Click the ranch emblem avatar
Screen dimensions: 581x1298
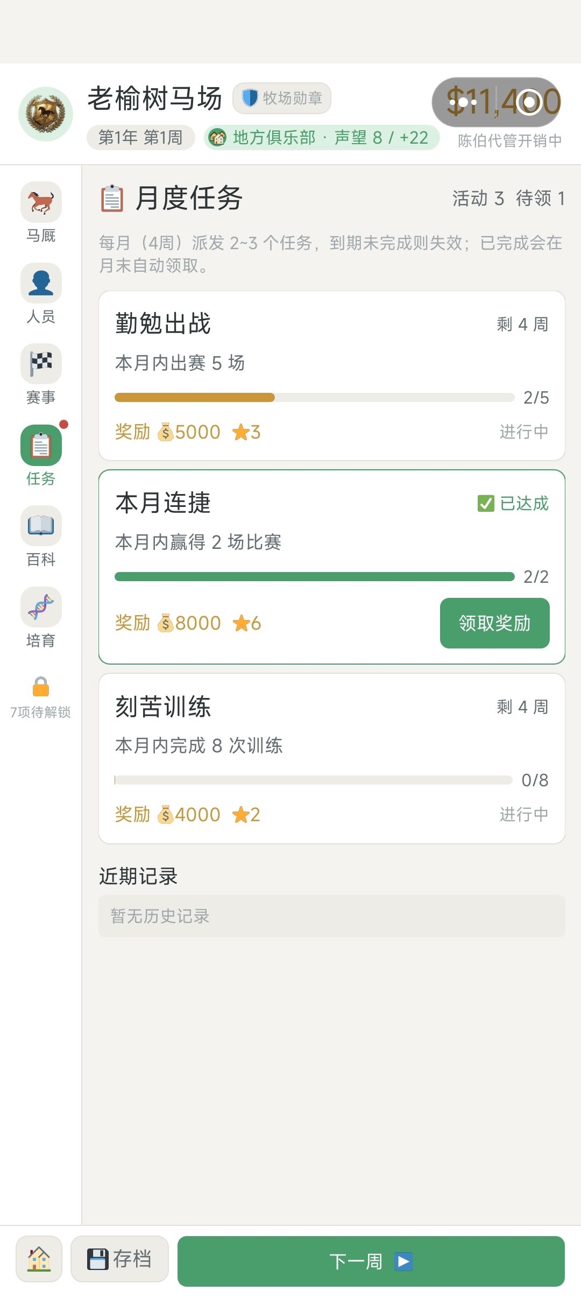(46, 114)
